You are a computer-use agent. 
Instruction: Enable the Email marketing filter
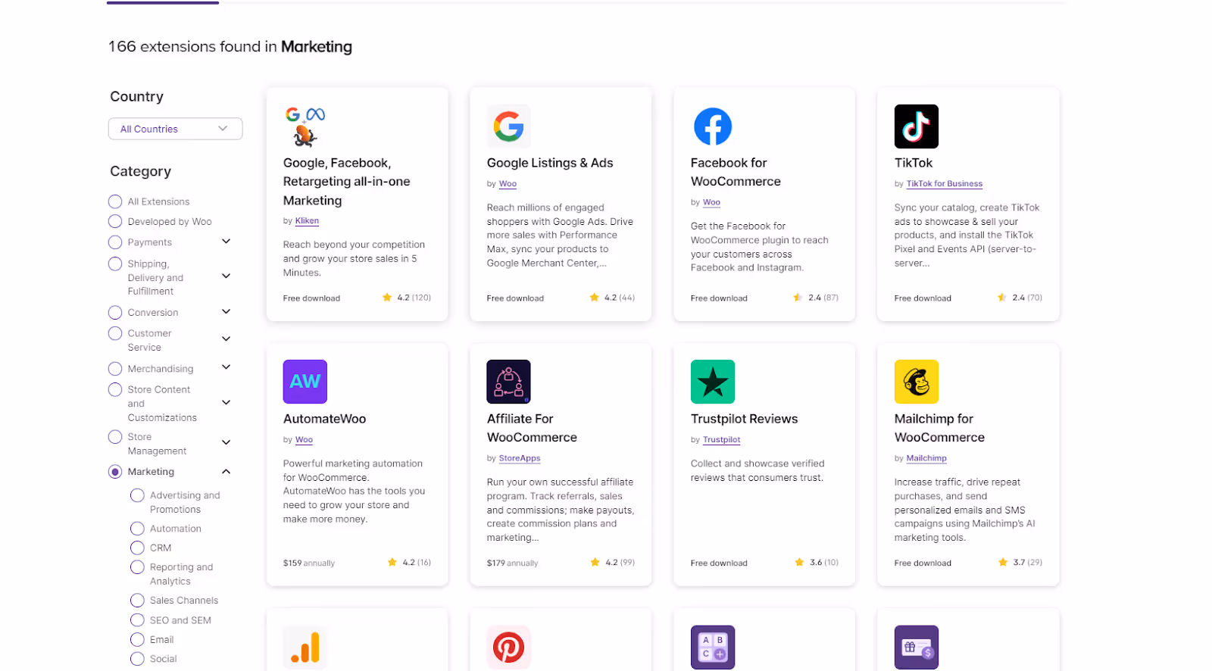point(137,639)
